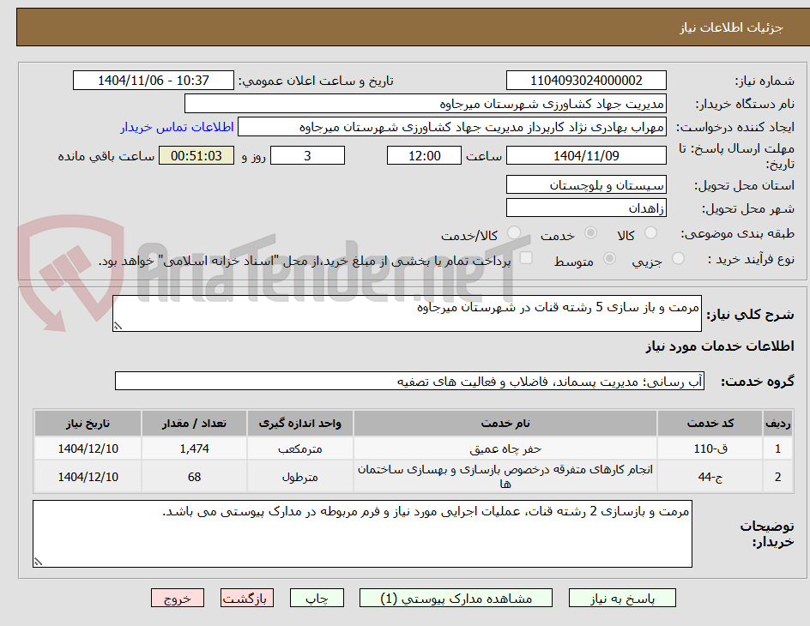Screen dimensions: 810x626
Task: Click the بازگشت back button
Action: coord(247,599)
